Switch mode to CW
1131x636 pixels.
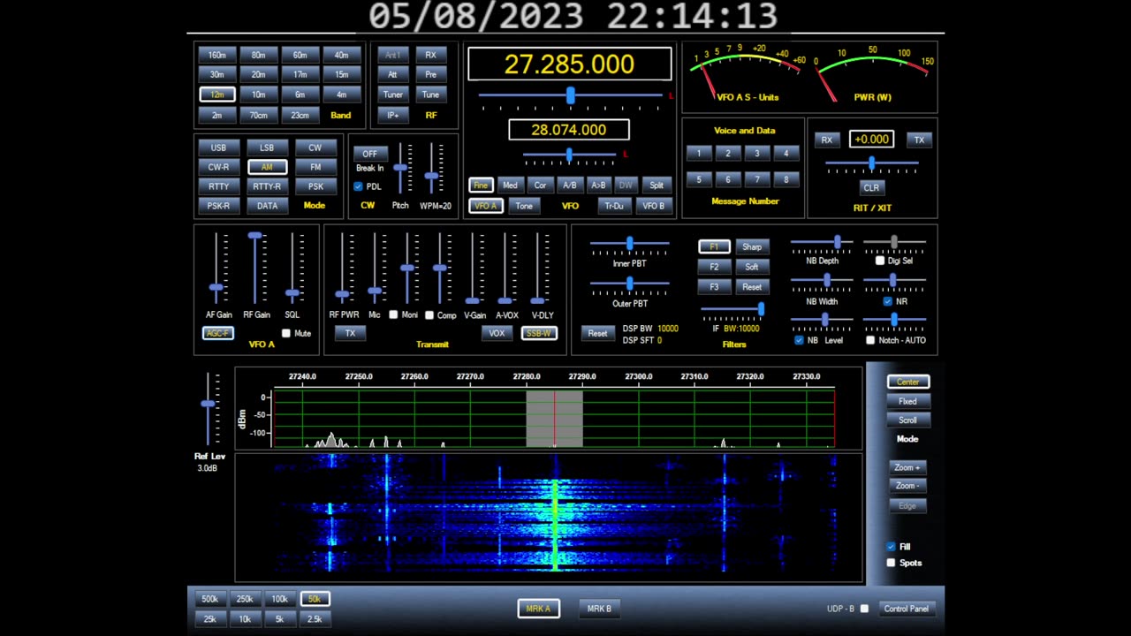coord(315,148)
